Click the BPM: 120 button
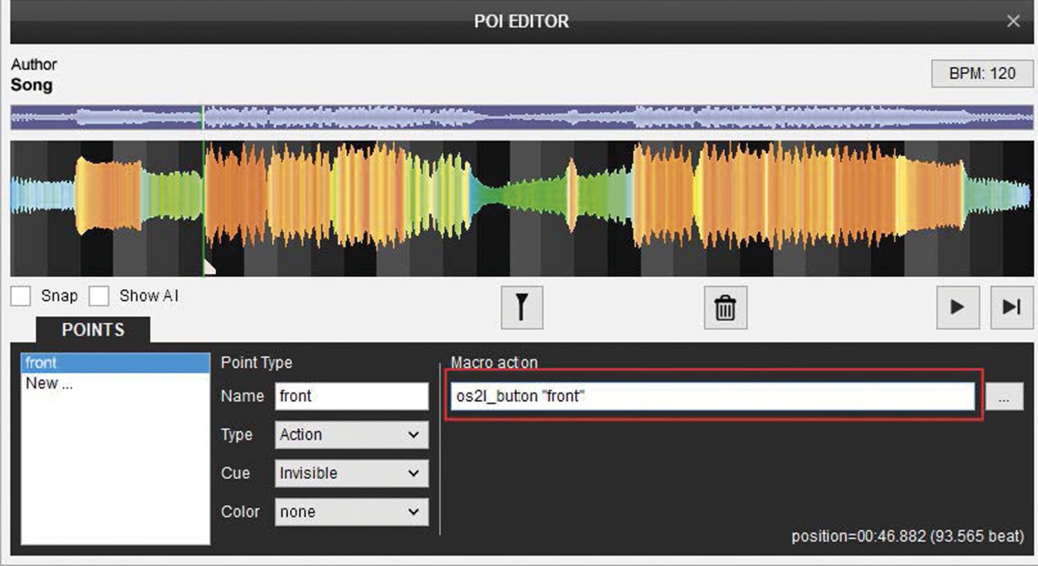 (981, 74)
